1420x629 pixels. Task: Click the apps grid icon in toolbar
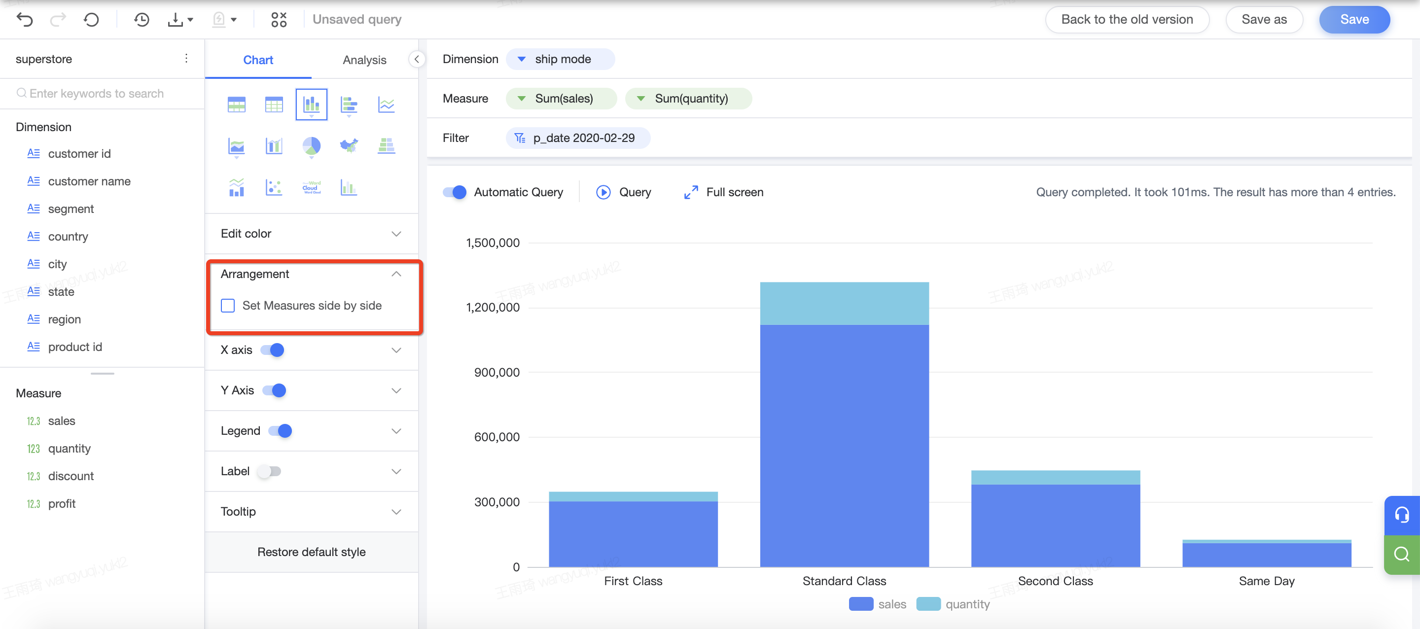(279, 20)
